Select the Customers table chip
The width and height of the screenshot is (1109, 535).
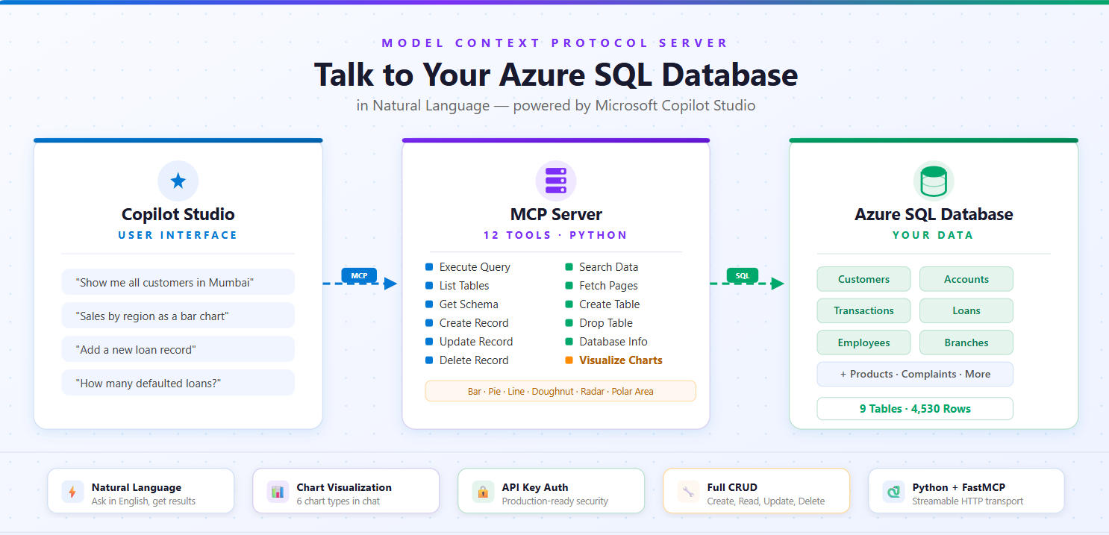[x=863, y=279]
